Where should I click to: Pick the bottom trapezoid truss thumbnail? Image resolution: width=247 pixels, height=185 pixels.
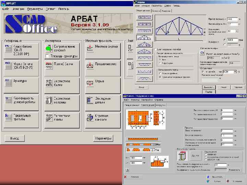144,78
